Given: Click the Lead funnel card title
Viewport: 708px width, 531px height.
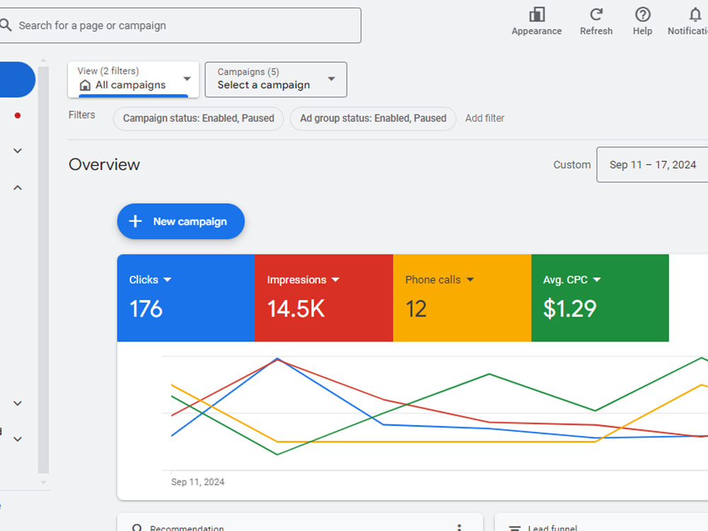Looking at the screenshot, I should 553,527.
